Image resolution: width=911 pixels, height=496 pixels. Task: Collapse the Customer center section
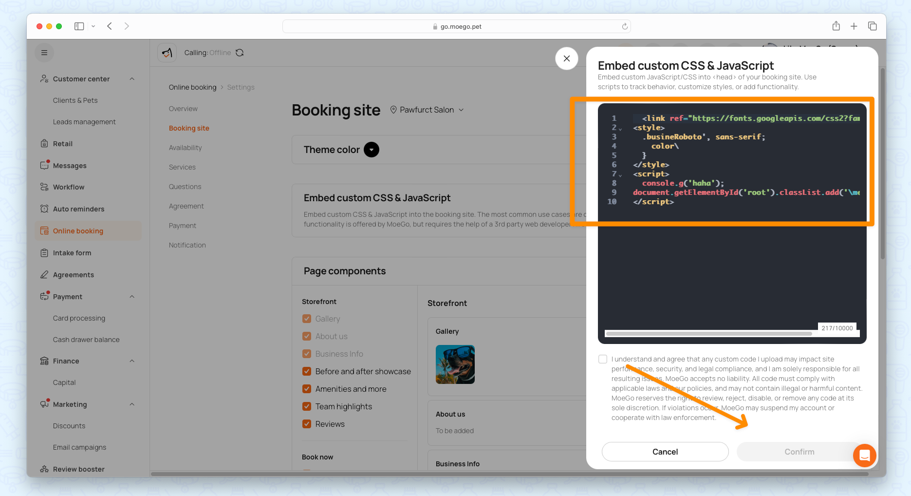click(x=132, y=79)
